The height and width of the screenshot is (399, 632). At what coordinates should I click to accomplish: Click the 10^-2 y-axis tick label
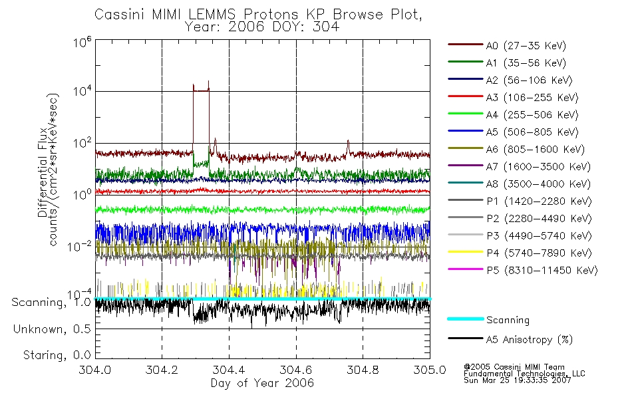click(80, 246)
